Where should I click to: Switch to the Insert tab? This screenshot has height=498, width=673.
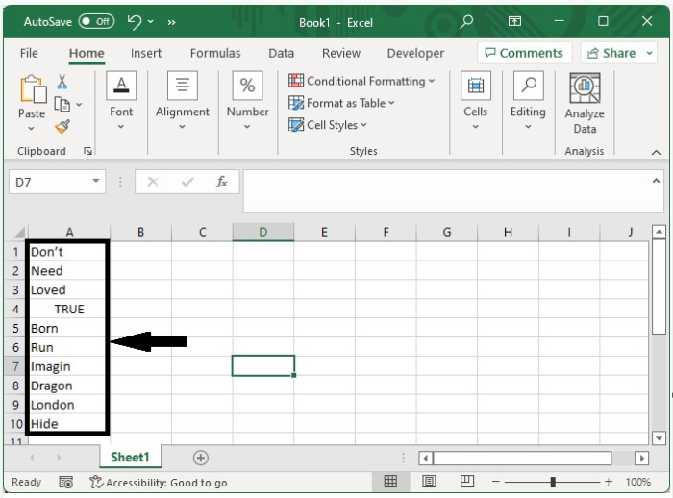pos(146,53)
